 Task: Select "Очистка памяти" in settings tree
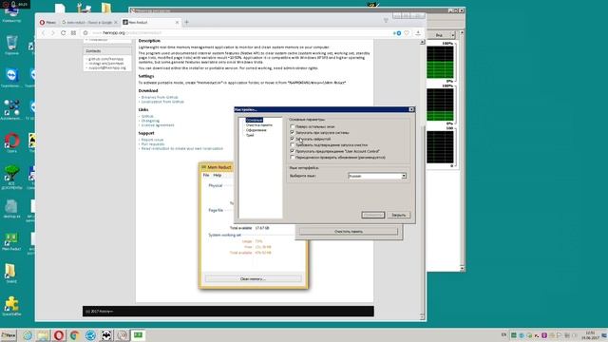point(259,125)
